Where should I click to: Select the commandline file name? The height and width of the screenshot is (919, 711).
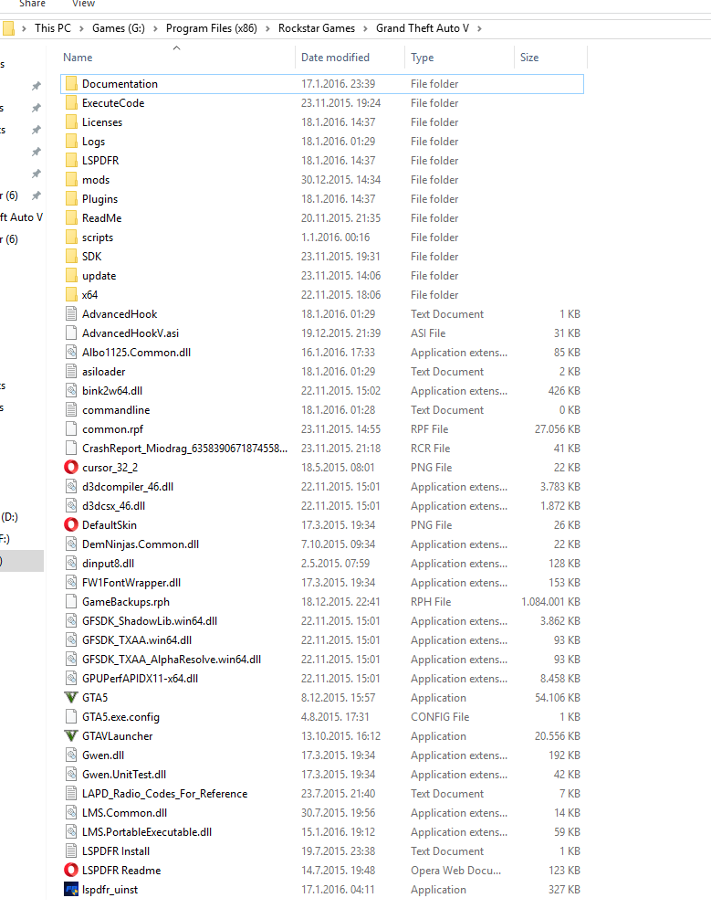pos(116,410)
